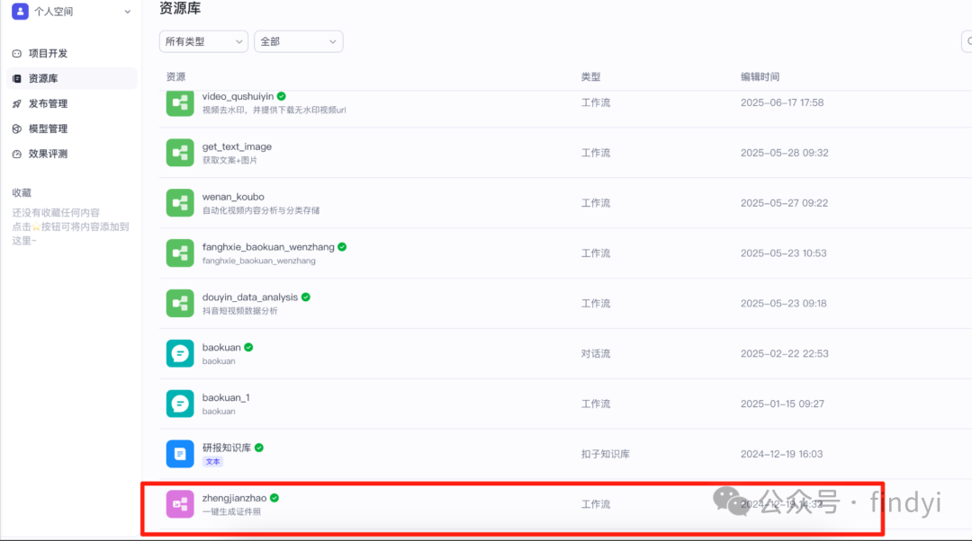The image size is (972, 541).
Task: Click the 2025-06-17 17:58 edit time
Action: click(x=782, y=102)
